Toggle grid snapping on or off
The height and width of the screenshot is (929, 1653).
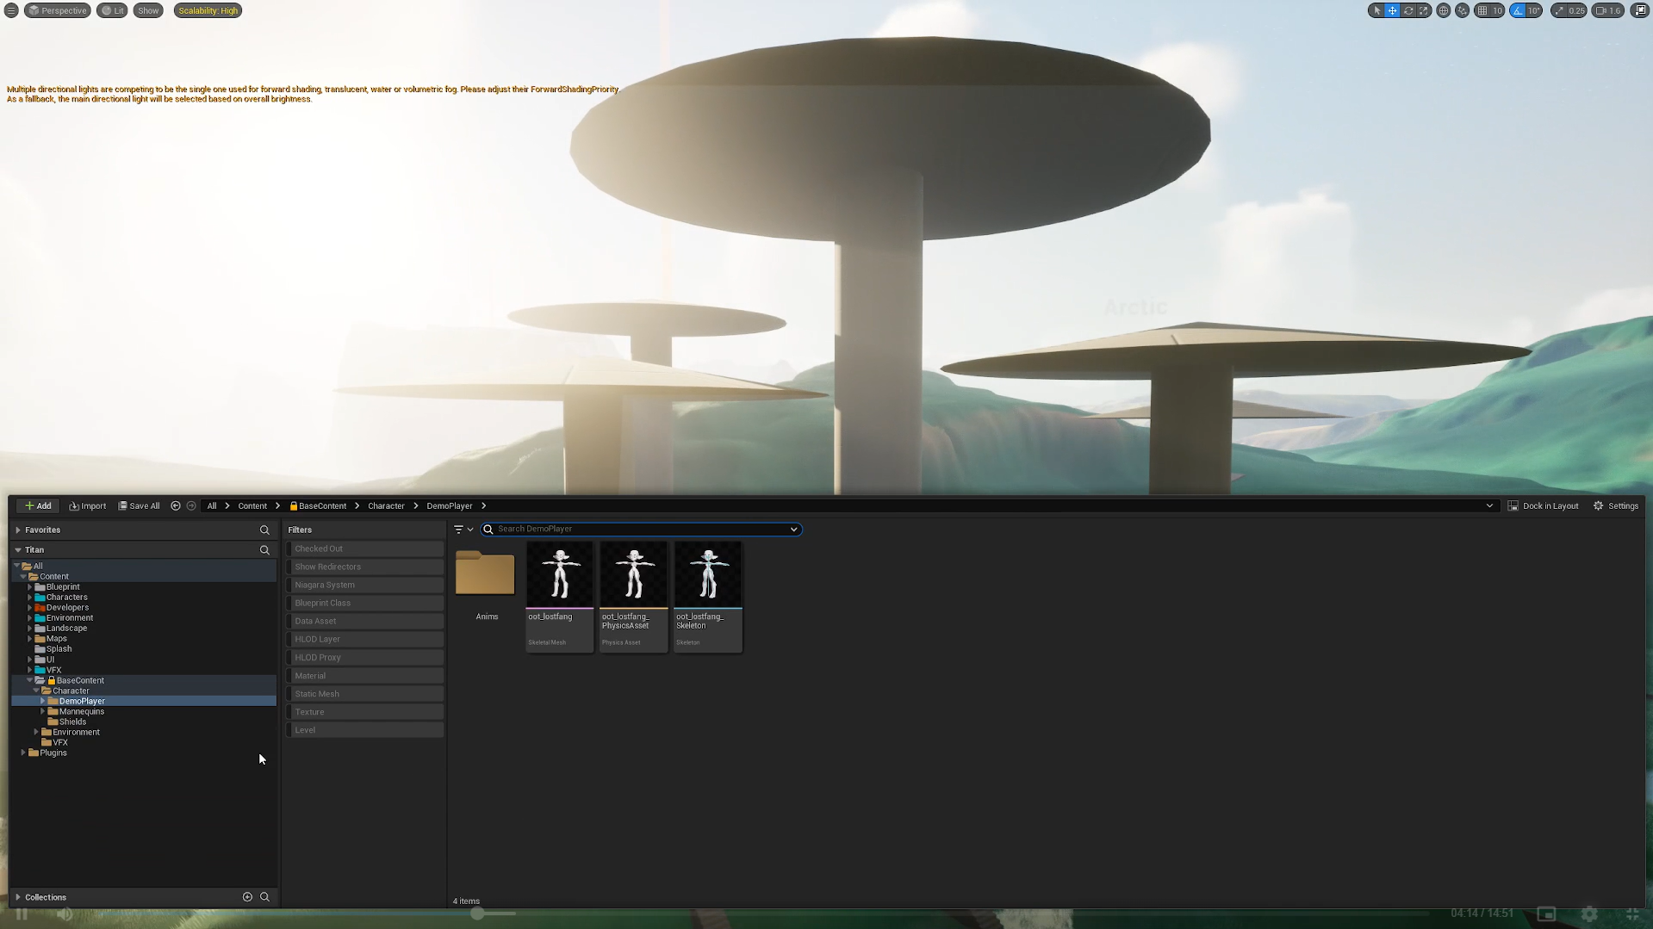click(1482, 11)
